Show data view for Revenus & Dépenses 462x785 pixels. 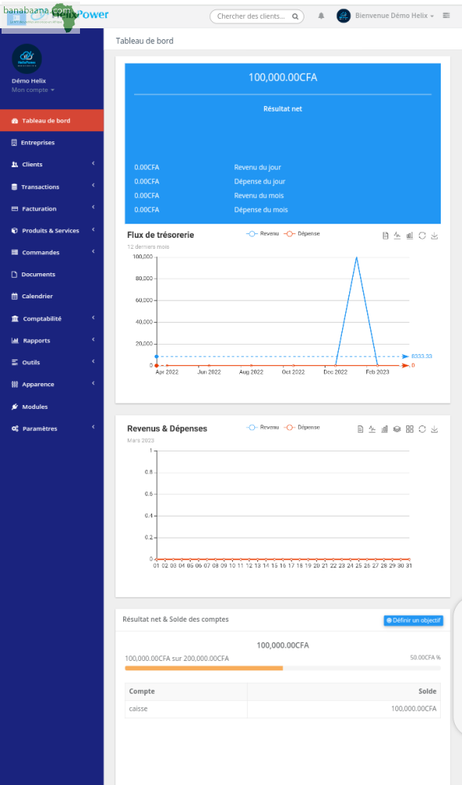(360, 429)
